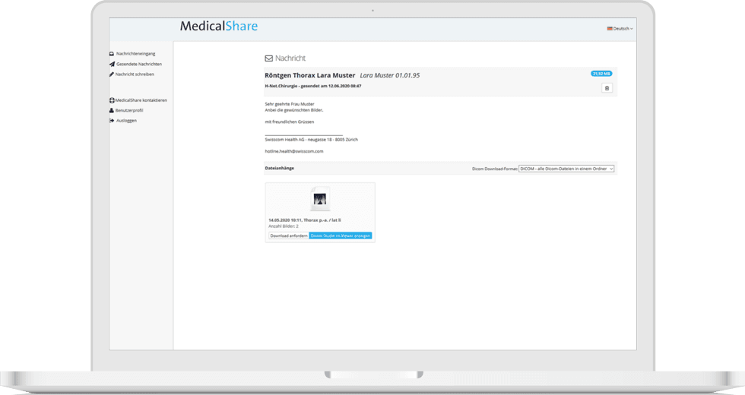745x395 pixels.
Task: Click the flag icon beside Deutsch
Action: [x=610, y=29]
